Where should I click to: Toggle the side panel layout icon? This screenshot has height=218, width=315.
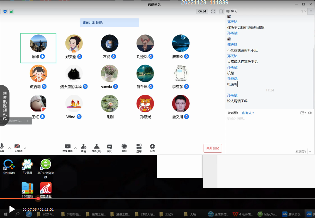click(221, 11)
